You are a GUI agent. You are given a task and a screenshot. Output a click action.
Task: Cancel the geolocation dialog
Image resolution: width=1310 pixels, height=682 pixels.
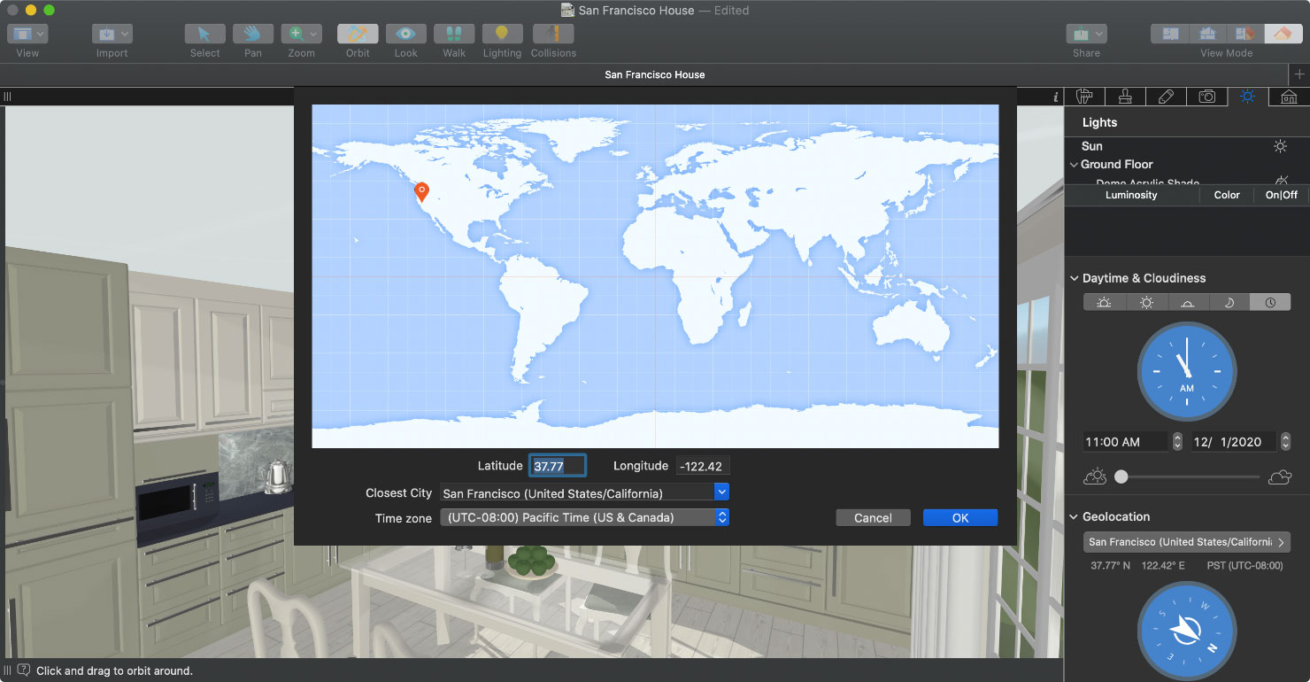[x=873, y=518]
